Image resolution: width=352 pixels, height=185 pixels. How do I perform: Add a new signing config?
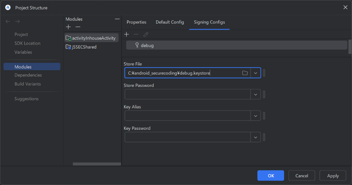coord(127,34)
